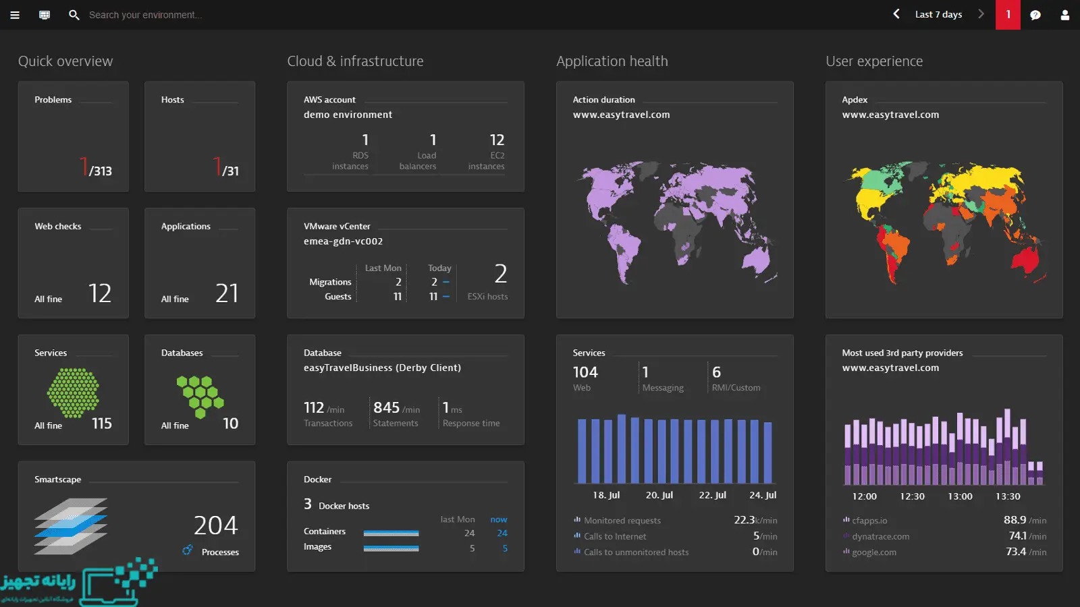Viewport: 1080px width, 607px height.
Task: Open the Applications tile
Action: point(200,263)
